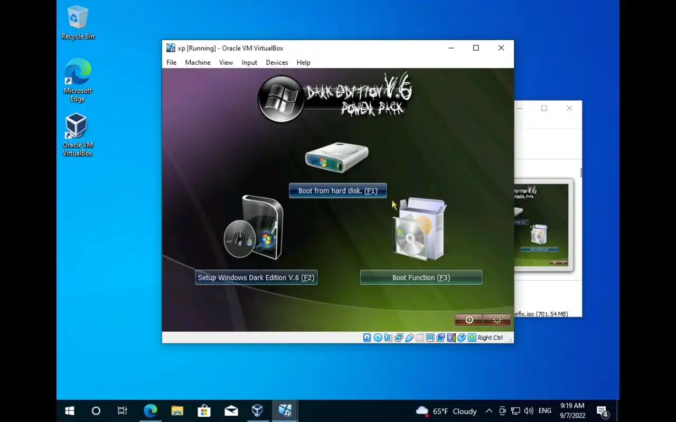The width and height of the screenshot is (676, 422).
Task: Open the notification center with 4 alerts
Action: click(603, 411)
